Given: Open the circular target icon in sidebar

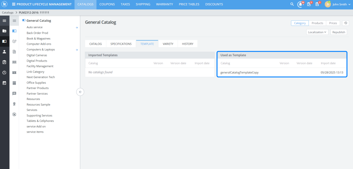Looking at the screenshot, I should pyautogui.click(x=14, y=114).
